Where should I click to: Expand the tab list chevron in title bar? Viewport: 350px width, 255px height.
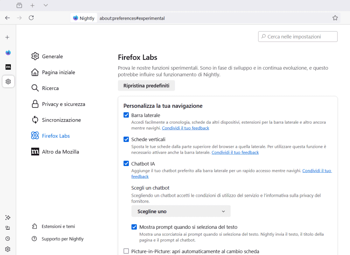[x=45, y=5]
